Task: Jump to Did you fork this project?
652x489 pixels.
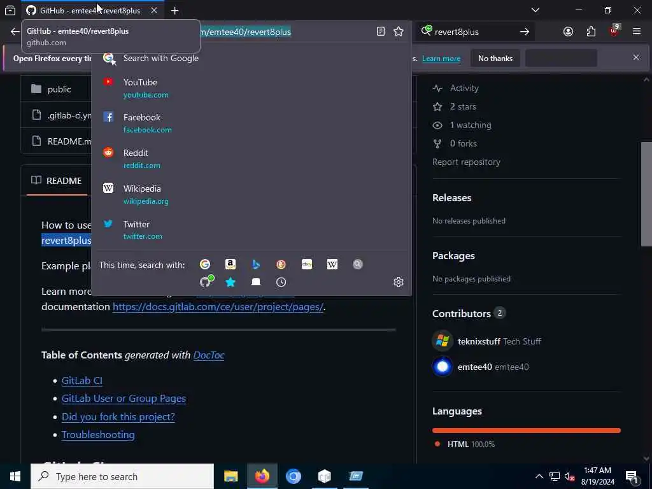Action: pos(118,416)
